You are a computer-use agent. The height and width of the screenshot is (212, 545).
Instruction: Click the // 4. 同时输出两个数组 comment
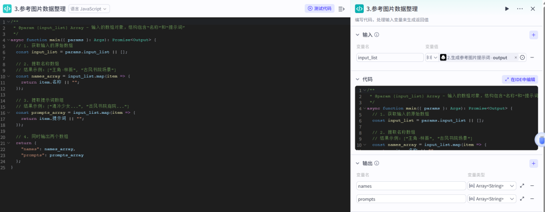point(42,137)
